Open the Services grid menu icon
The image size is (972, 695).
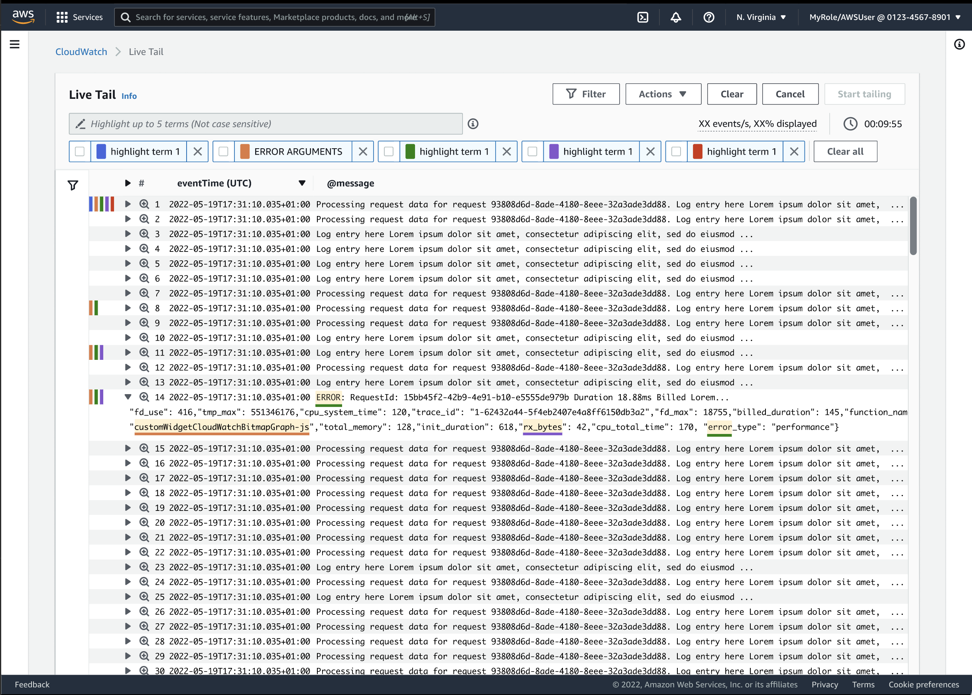[x=62, y=17]
